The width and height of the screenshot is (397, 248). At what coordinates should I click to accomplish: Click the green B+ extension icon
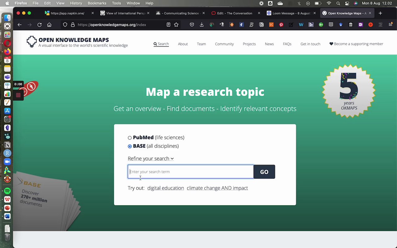(x=321, y=25)
